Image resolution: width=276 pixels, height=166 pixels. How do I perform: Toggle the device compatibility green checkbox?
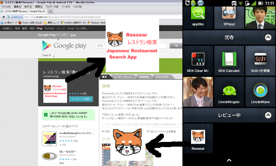pyautogui.click(x=46, y=115)
